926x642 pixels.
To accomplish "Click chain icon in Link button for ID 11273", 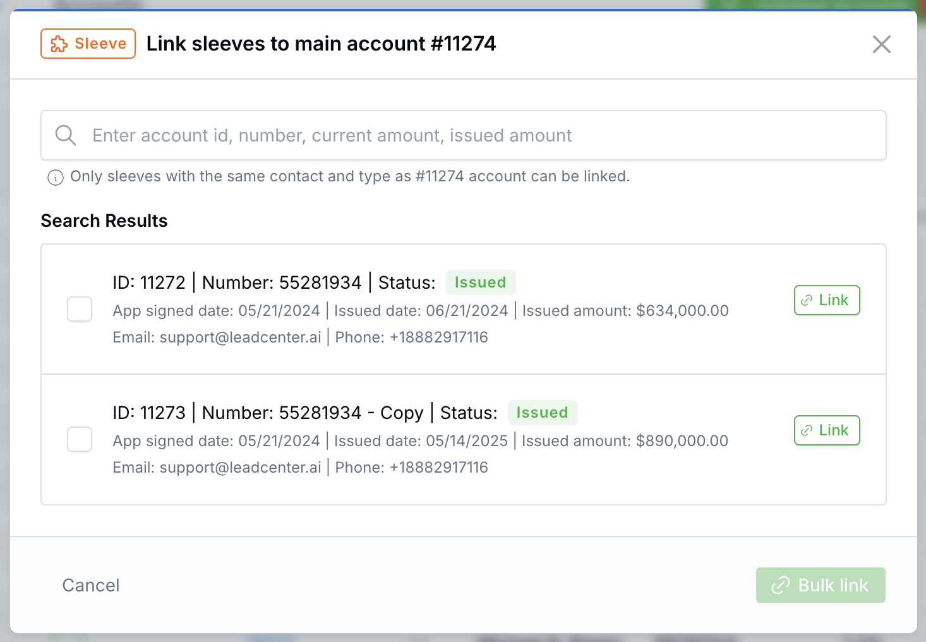I will [x=807, y=431].
